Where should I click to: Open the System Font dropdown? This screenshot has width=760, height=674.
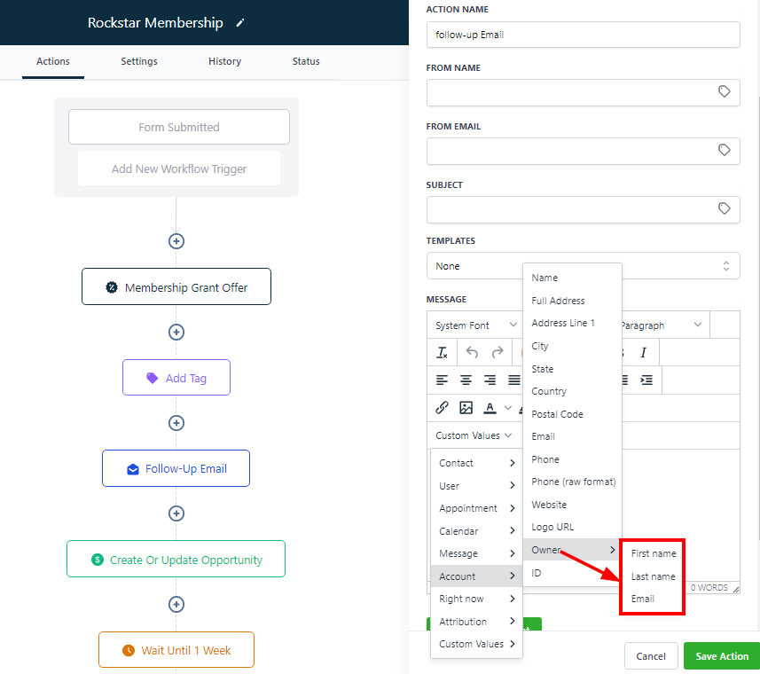click(x=475, y=325)
